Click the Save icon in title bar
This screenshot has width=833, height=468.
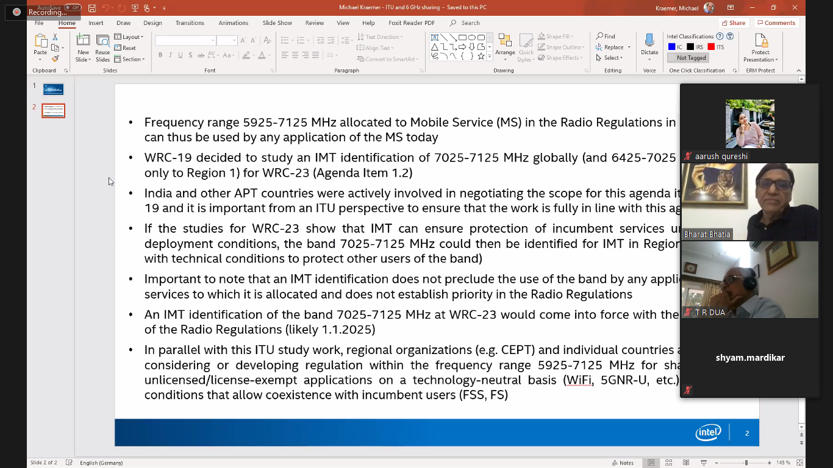pyautogui.click(x=92, y=8)
